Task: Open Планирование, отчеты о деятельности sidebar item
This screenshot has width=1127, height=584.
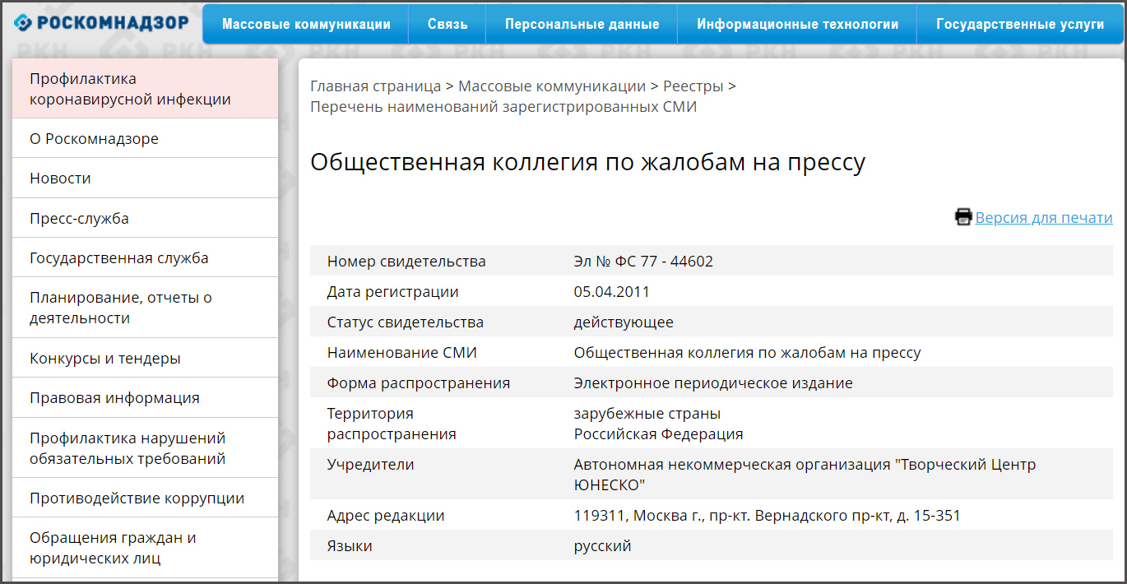Action: (x=146, y=308)
